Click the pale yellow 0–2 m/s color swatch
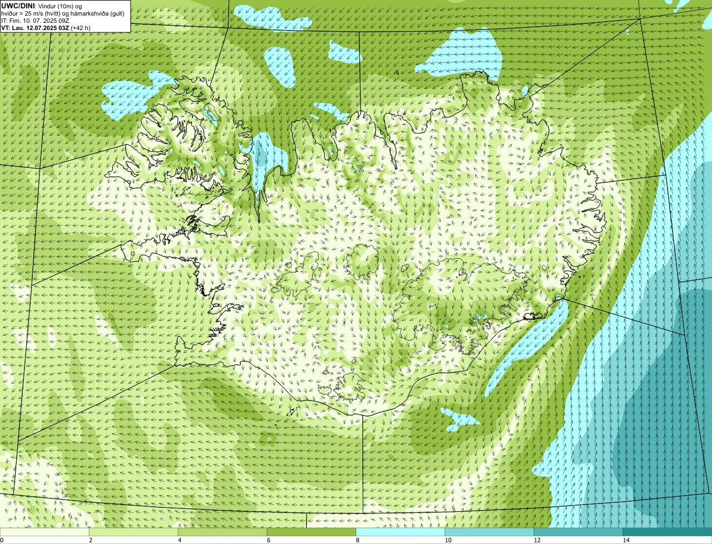The image size is (712, 544). pyautogui.click(x=44, y=532)
